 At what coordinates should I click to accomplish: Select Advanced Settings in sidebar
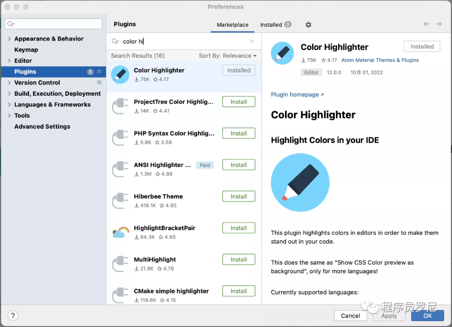[42, 127]
